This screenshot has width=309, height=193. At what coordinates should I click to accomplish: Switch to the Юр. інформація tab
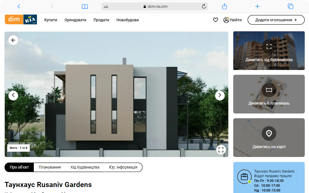click(123, 167)
